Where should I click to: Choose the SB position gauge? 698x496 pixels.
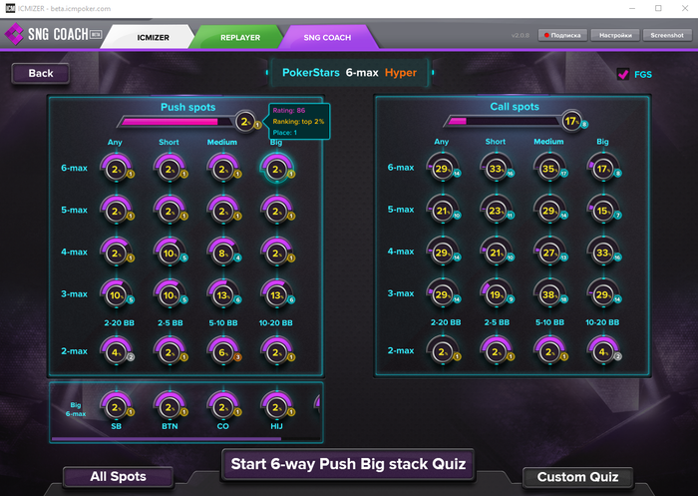tap(117, 406)
